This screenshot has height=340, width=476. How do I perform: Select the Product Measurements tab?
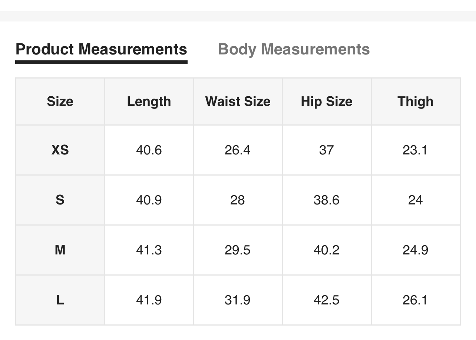tap(101, 49)
